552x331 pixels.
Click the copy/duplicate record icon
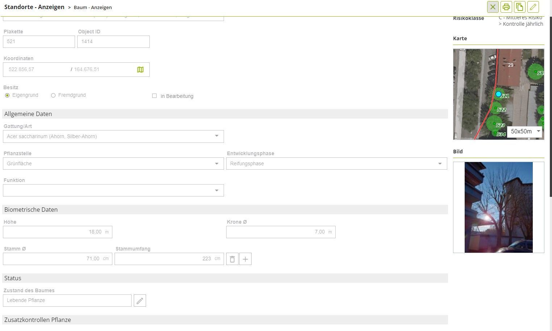(520, 7)
